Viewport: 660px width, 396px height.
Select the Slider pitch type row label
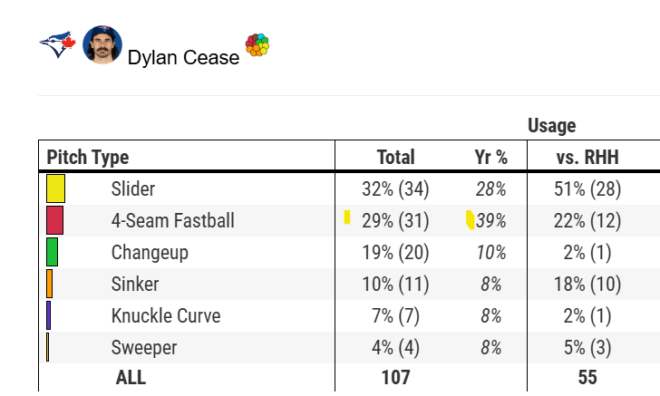click(132, 189)
